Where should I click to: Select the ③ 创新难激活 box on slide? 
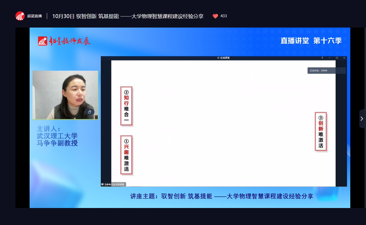[x=321, y=132]
